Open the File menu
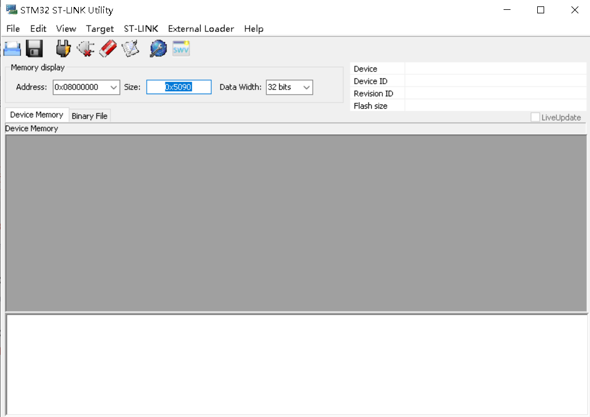 tap(13, 28)
